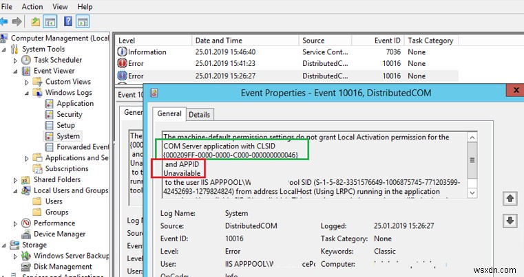Select the Groups folder in tree
524x277 pixels.
click(57, 212)
